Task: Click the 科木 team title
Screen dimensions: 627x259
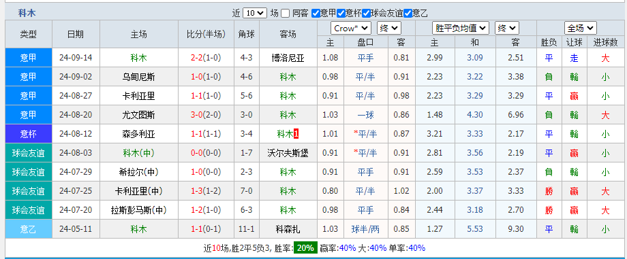Action: coord(27,13)
